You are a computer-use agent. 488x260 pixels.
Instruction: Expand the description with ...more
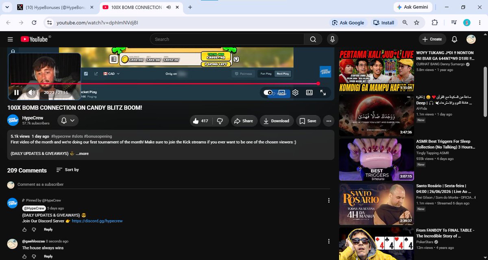[82, 154]
